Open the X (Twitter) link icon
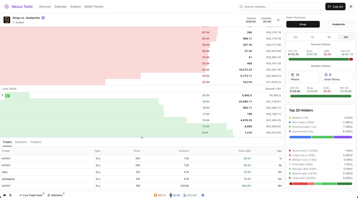Image resolution: width=358 pixels, height=198 pixels. point(10,195)
